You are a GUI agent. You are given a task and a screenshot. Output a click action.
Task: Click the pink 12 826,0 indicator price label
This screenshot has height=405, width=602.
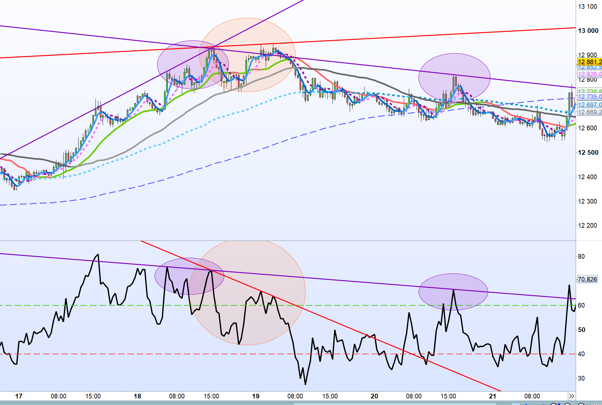pyautogui.click(x=589, y=74)
